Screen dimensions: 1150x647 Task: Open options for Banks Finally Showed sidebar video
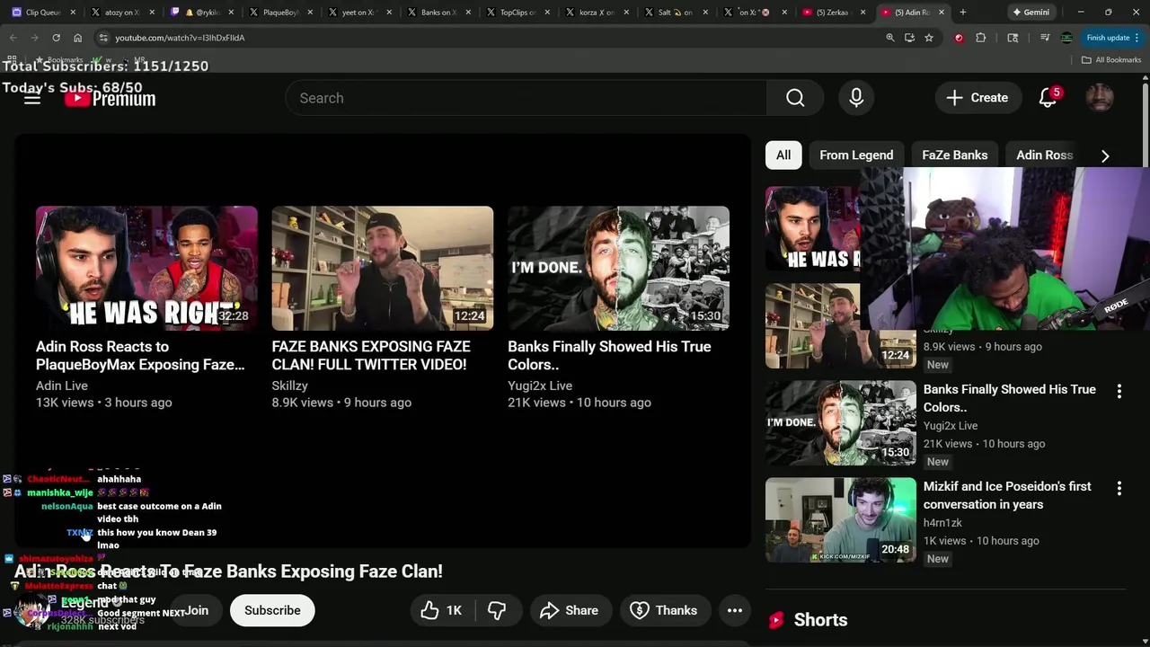[x=1119, y=391]
